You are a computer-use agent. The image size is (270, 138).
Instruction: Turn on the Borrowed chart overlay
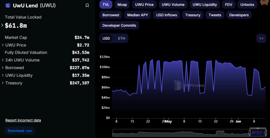coord(111,15)
